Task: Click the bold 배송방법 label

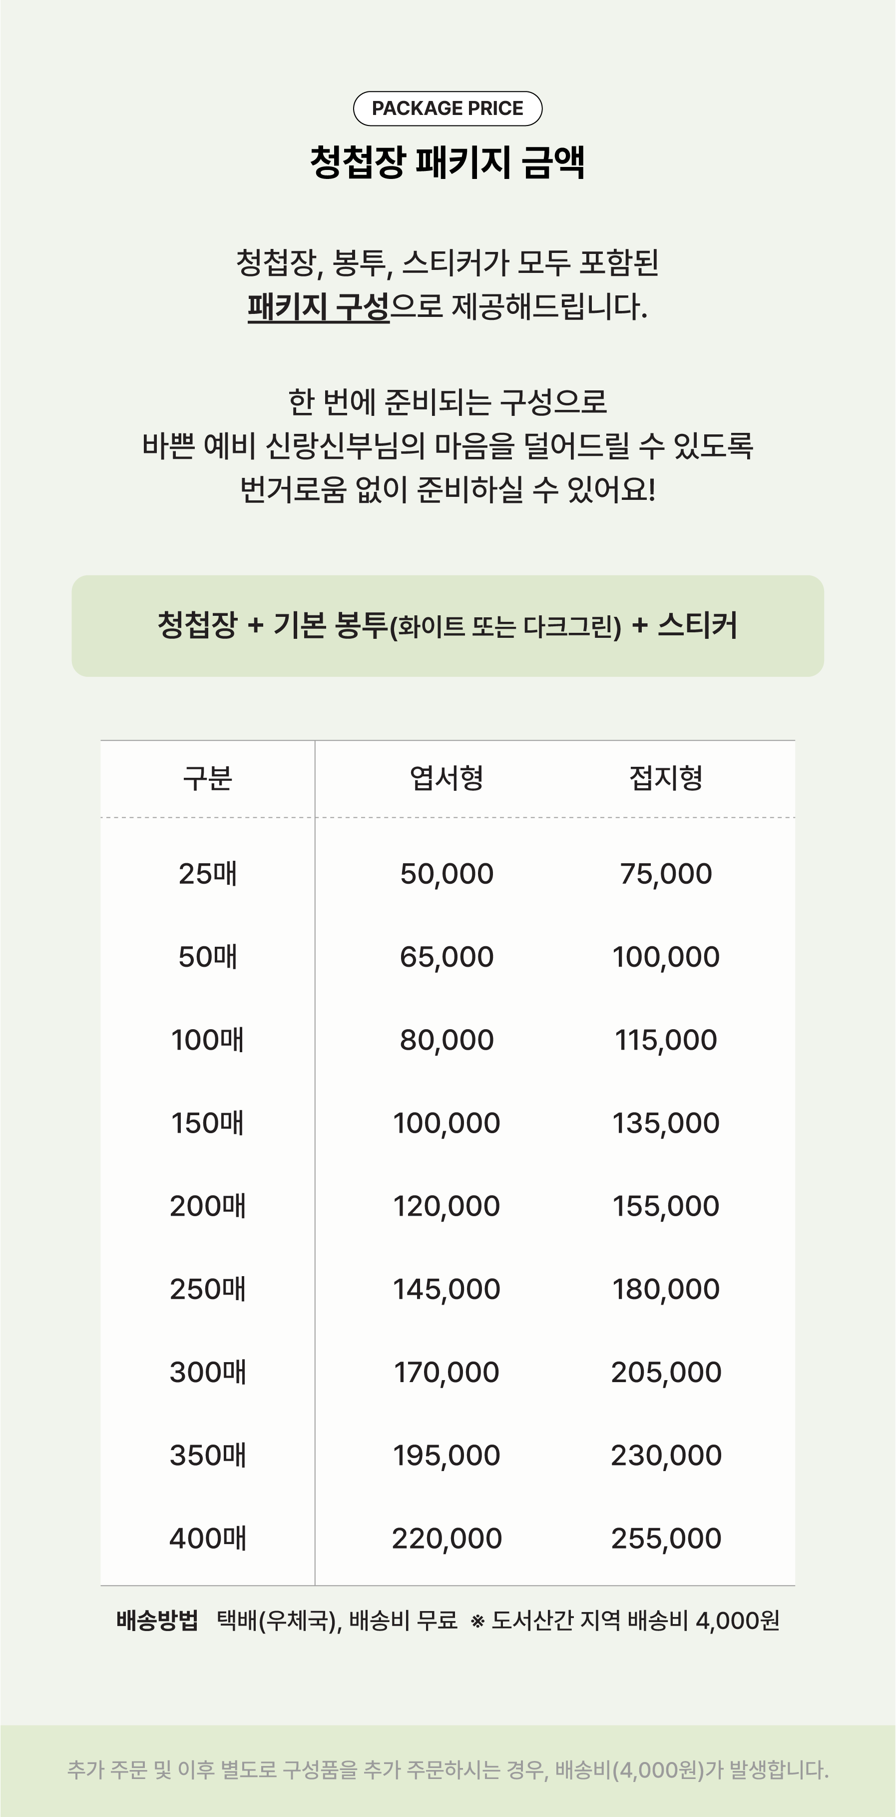Action: 156,1620
